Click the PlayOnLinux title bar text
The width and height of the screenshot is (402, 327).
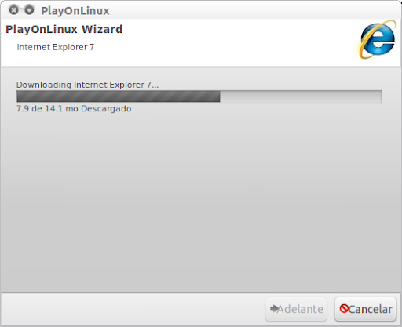tap(75, 11)
